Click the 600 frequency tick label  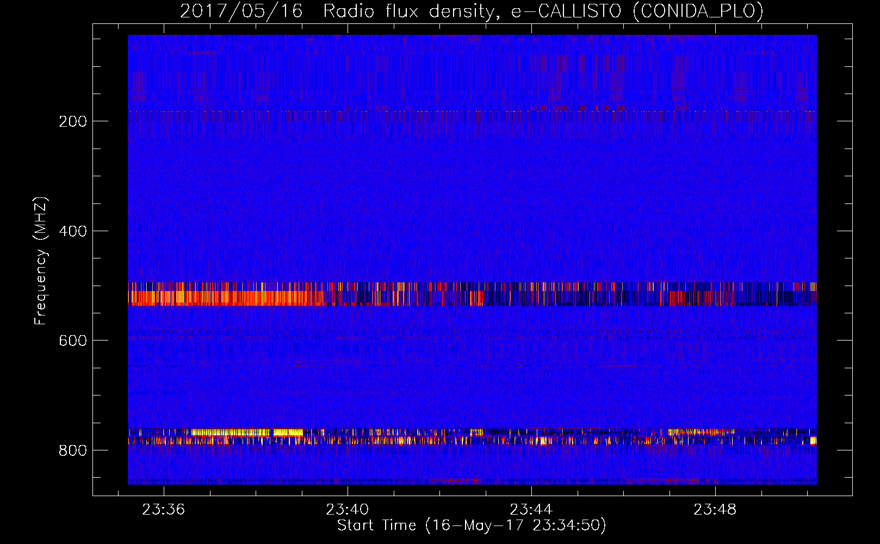(x=73, y=341)
